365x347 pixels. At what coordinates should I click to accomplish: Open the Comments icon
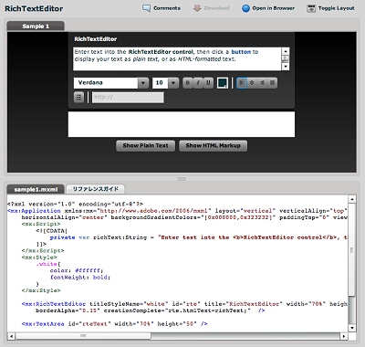click(x=147, y=8)
